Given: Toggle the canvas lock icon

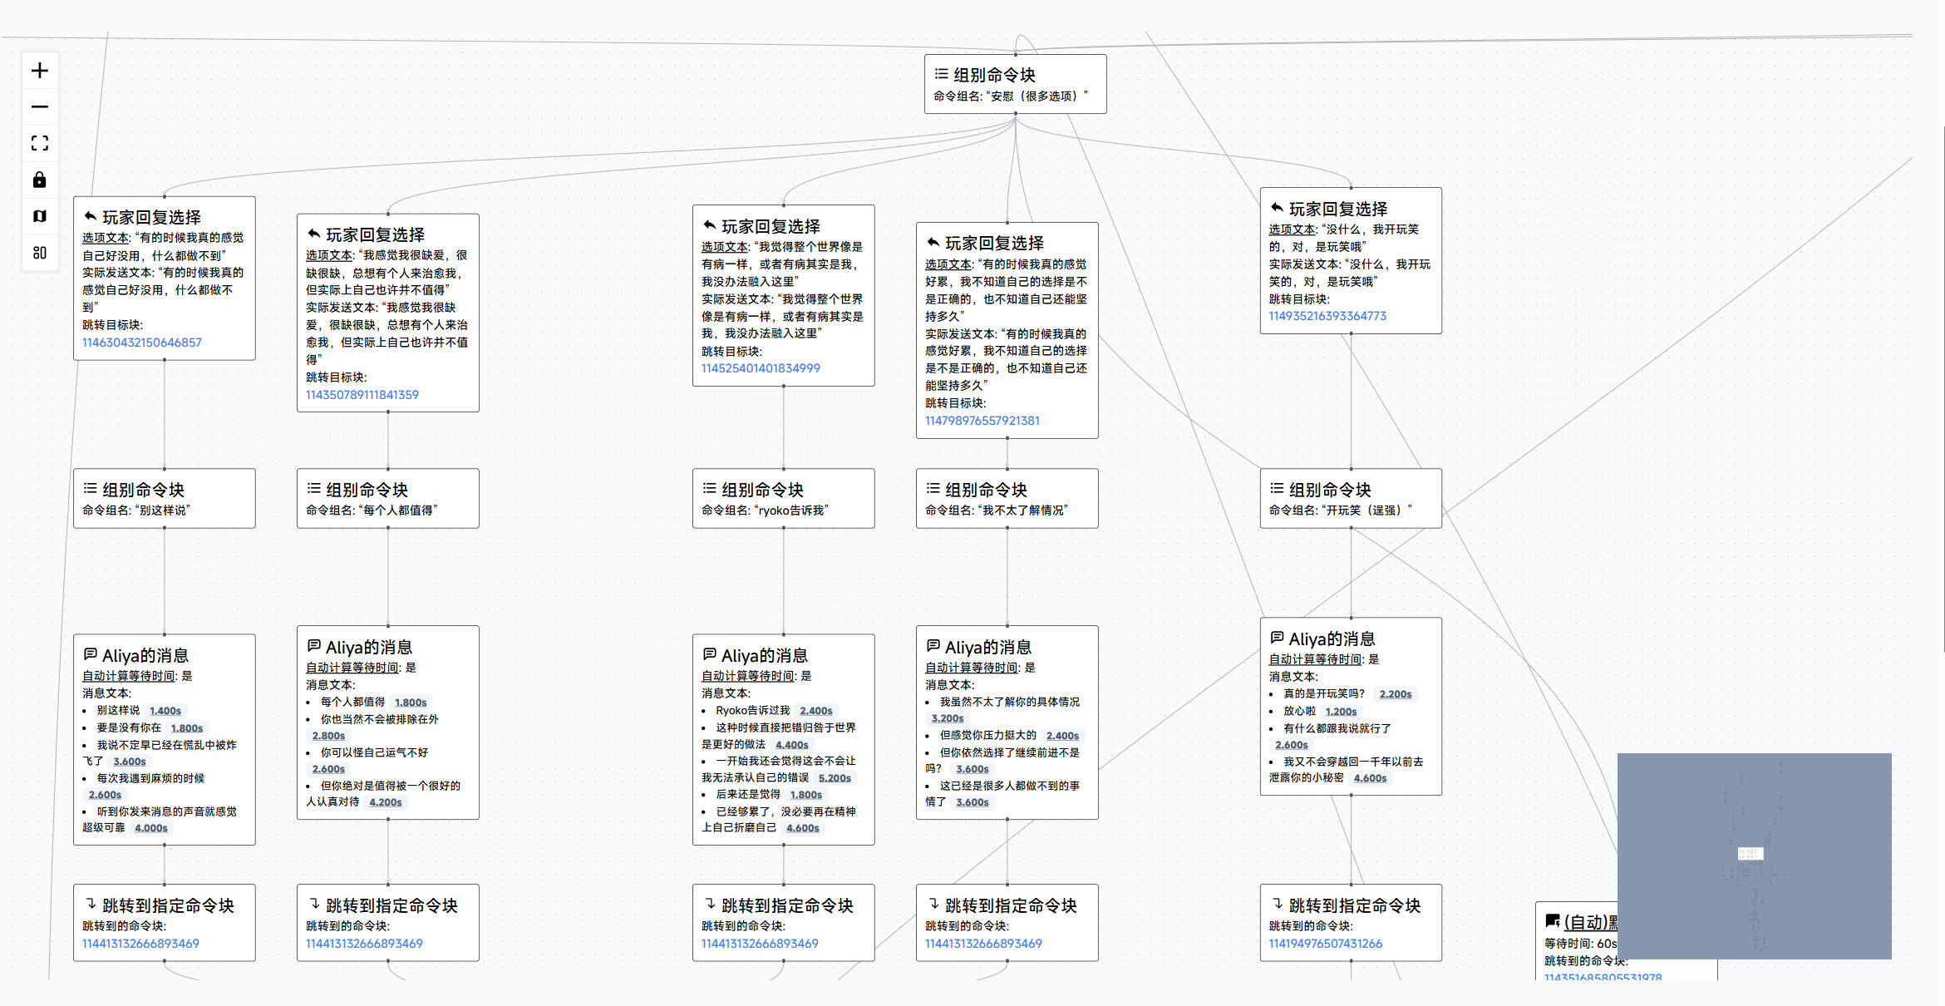Looking at the screenshot, I should [40, 180].
